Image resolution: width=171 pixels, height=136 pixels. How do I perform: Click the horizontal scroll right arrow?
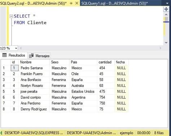coord(161,48)
